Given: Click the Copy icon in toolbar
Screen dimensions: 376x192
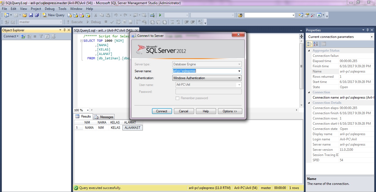Looking at the screenshot, I should [102, 15].
